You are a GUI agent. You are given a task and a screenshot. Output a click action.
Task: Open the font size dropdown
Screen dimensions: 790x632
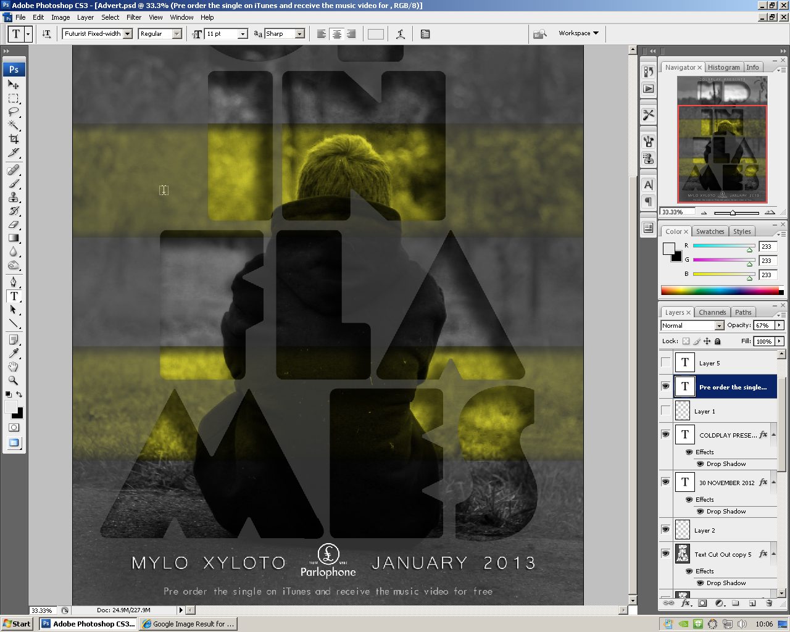click(x=243, y=34)
